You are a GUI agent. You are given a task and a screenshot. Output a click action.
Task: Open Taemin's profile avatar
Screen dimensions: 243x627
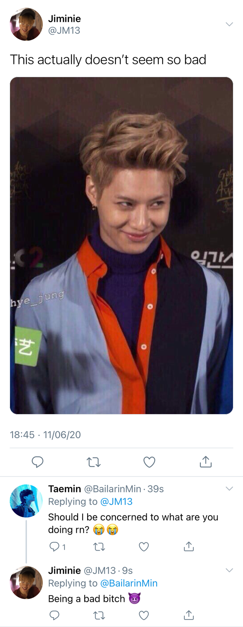tap(26, 501)
